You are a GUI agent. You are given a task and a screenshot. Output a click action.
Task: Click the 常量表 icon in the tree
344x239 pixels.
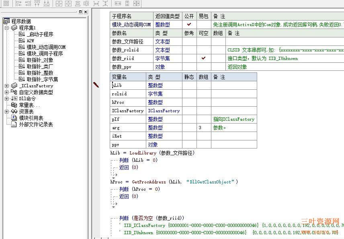[x=14, y=105]
